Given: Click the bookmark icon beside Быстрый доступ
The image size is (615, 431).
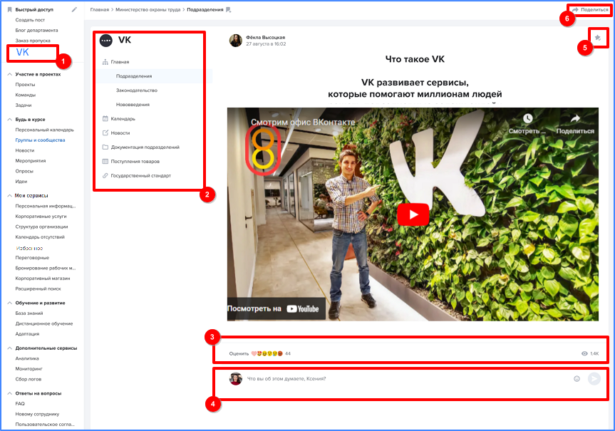Looking at the screenshot, I should pos(10,9).
